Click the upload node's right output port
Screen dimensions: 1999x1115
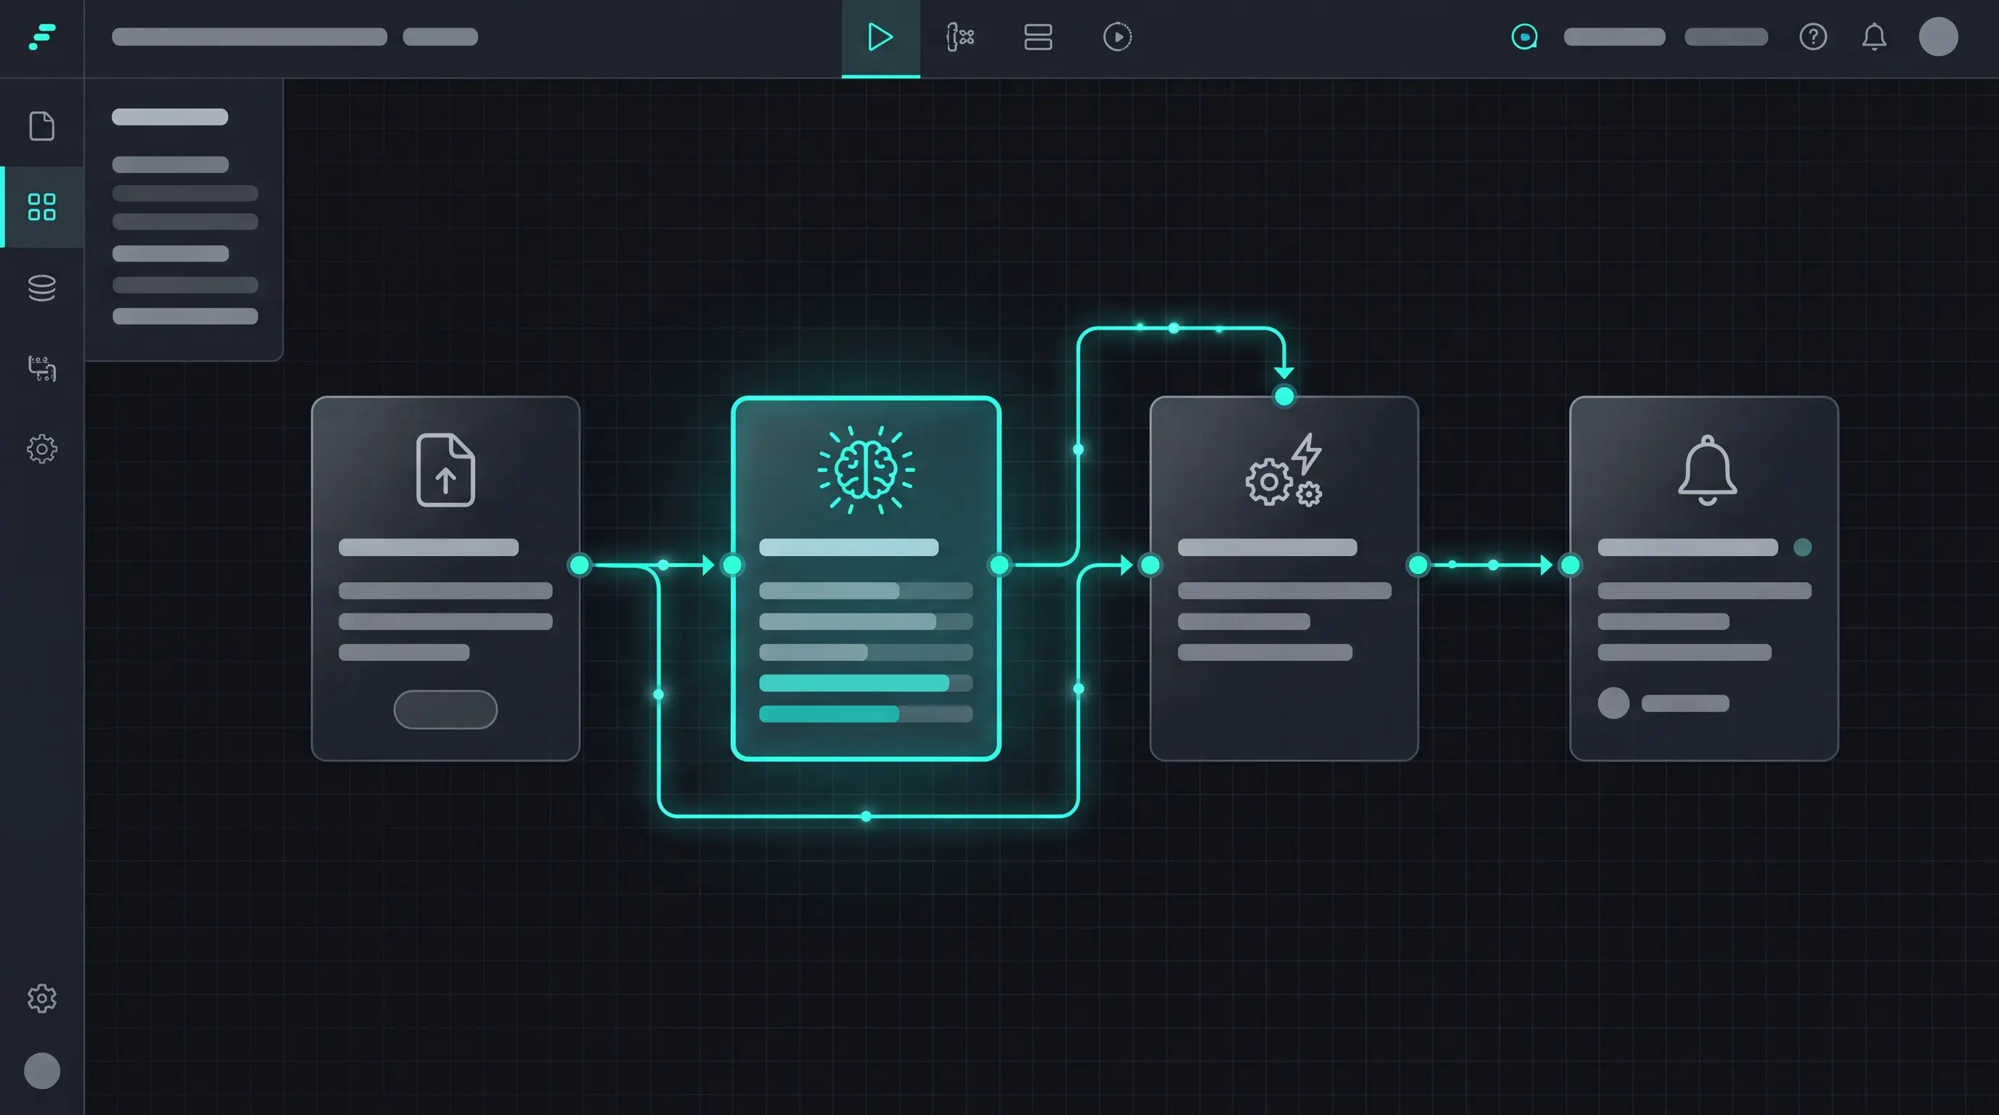(x=580, y=565)
